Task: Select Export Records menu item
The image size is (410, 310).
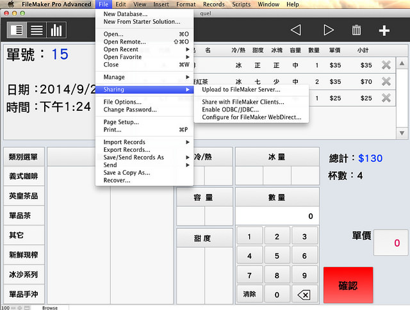Action: [144, 149]
